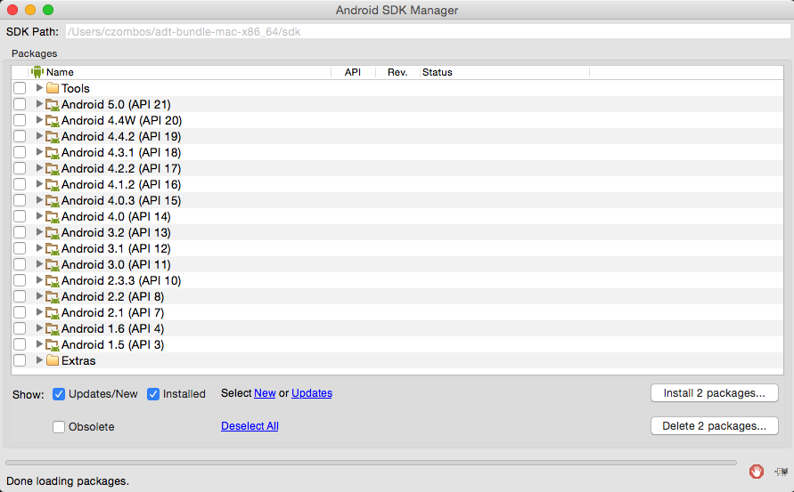Click the 'Done loading packages.' status text
794x492 pixels.
tap(68, 481)
